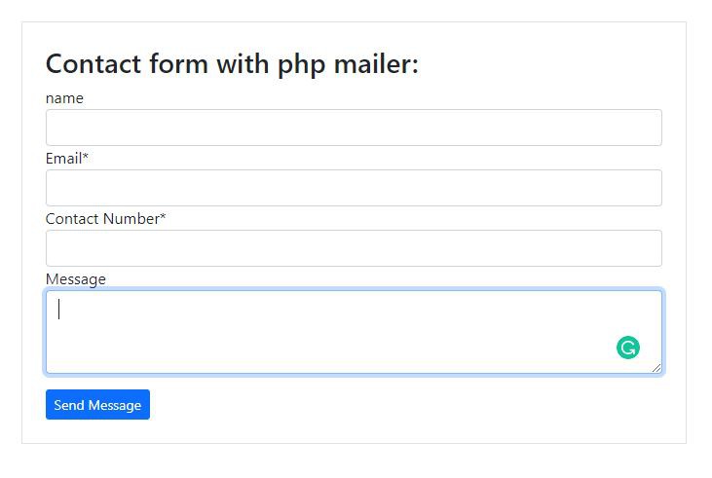Click the word "Number" in Contact Number label
This screenshot has width=712, height=478.
tap(129, 219)
